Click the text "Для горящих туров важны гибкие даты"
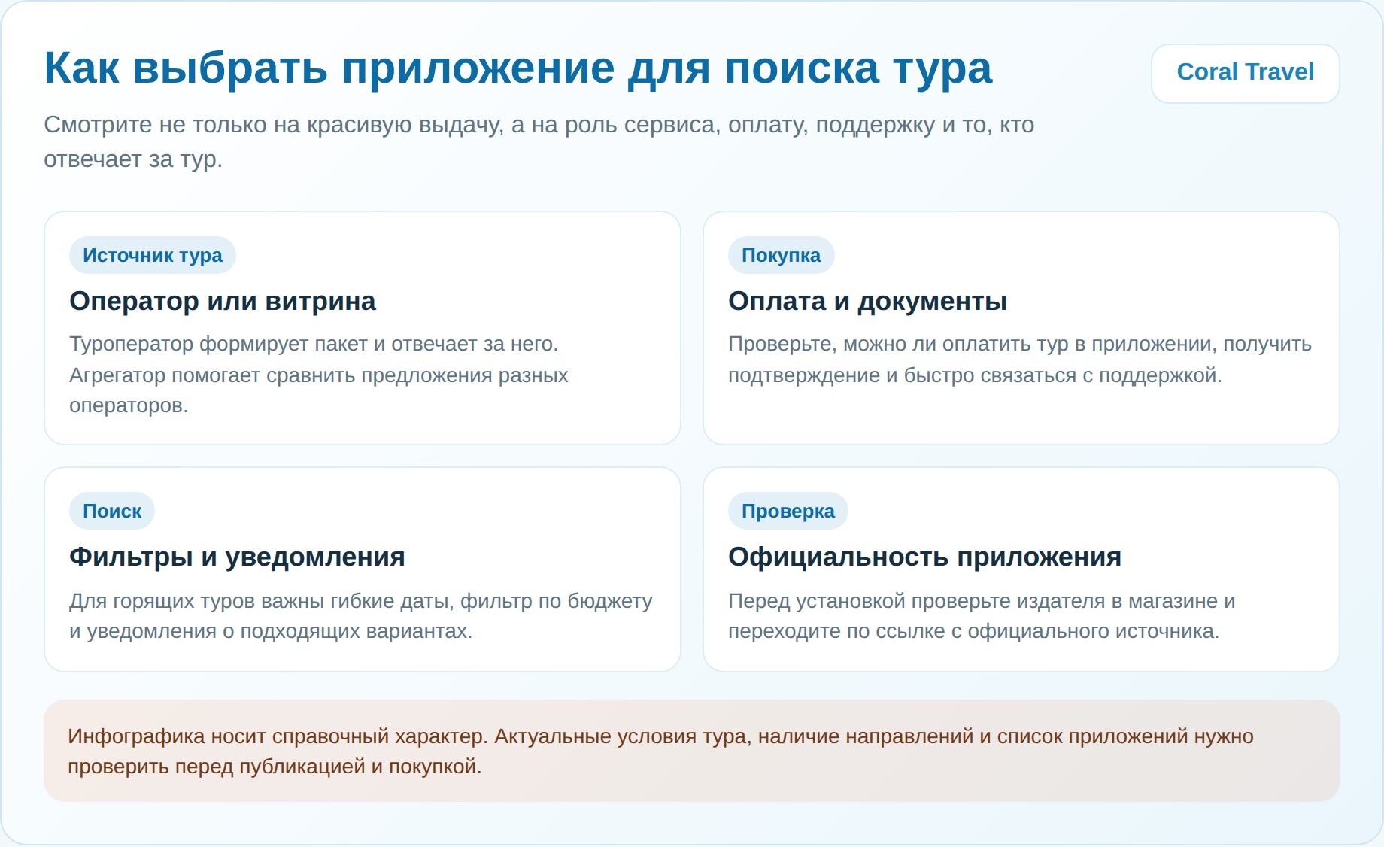 (261, 601)
